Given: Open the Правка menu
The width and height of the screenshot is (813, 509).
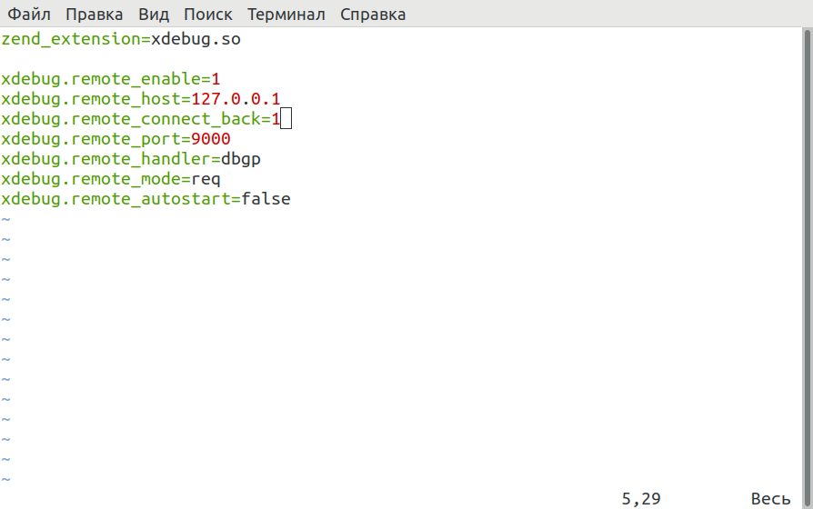Looking at the screenshot, I should (x=95, y=15).
